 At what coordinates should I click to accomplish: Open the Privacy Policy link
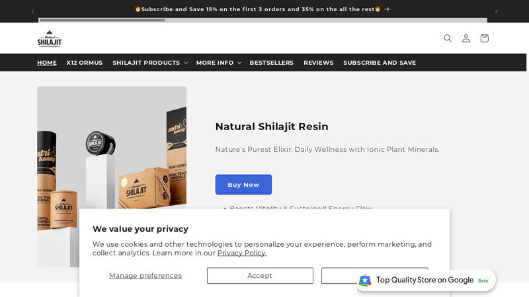click(242, 253)
